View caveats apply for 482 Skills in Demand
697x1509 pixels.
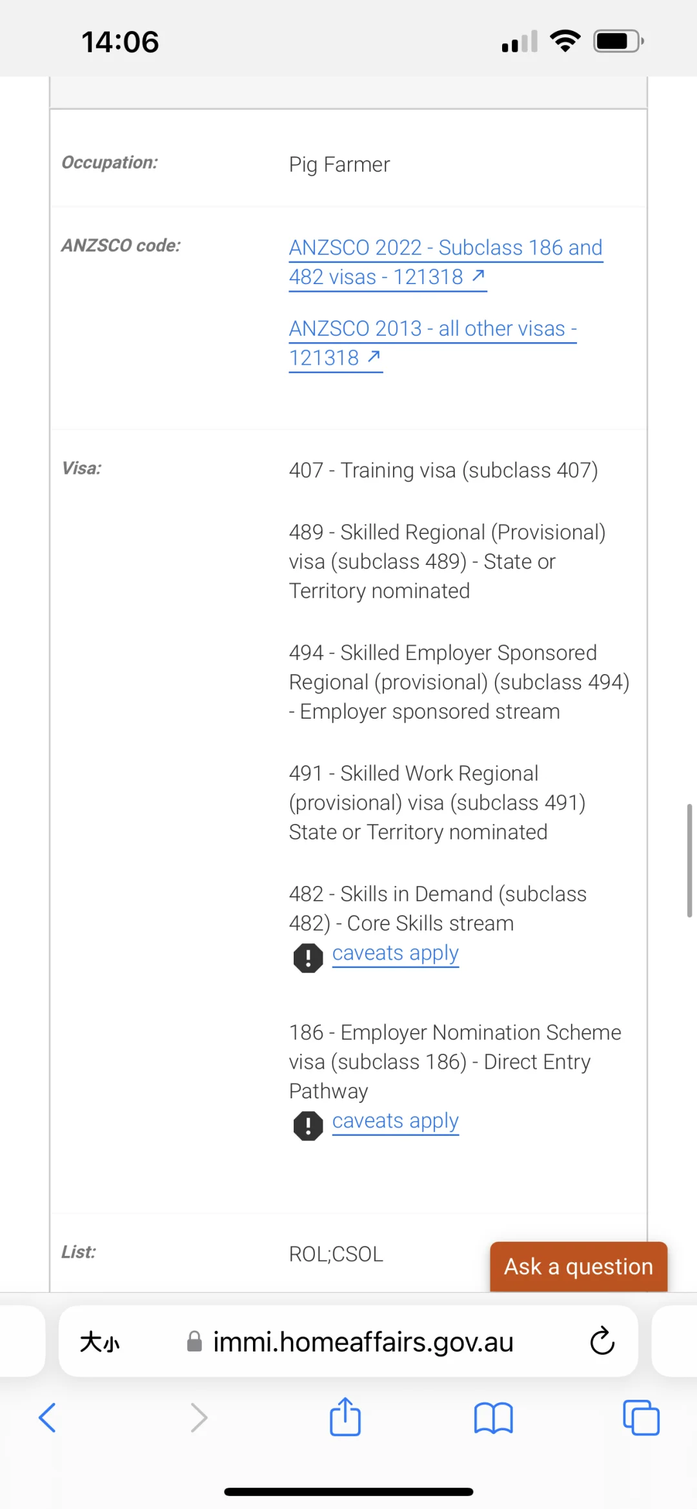[x=395, y=953]
